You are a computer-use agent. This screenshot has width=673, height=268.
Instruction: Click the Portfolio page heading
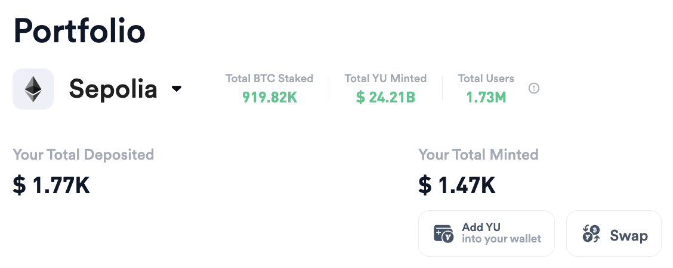(x=79, y=31)
